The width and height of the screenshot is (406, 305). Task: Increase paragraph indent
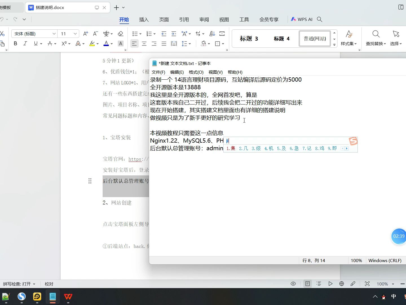pyautogui.click(x=174, y=34)
